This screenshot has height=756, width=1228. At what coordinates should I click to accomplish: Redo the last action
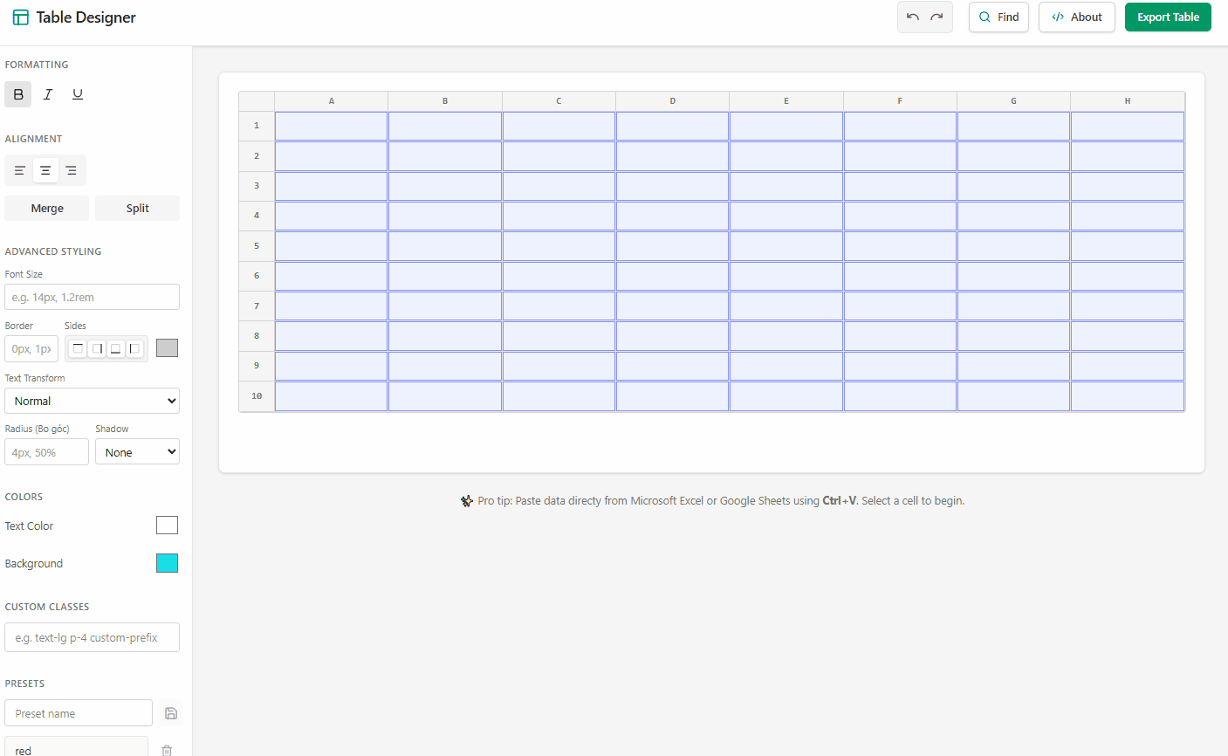point(936,17)
